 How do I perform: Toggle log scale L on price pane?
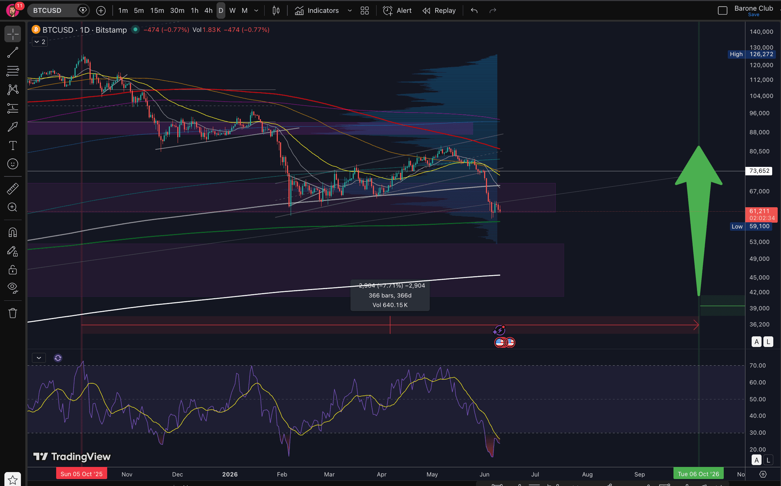coord(768,342)
